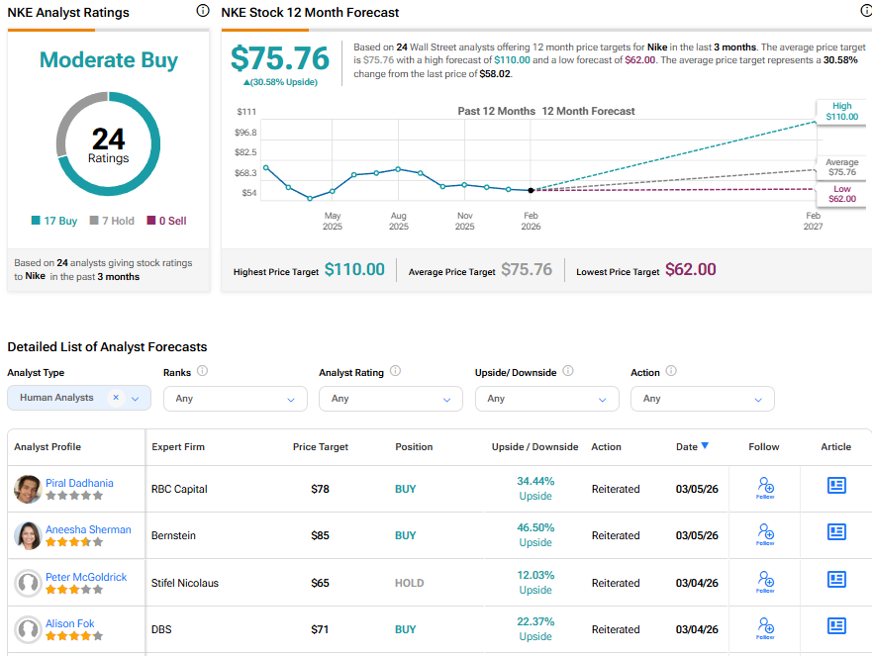
Task: Click the 17 Buy legend swatch
Action: coord(37,221)
